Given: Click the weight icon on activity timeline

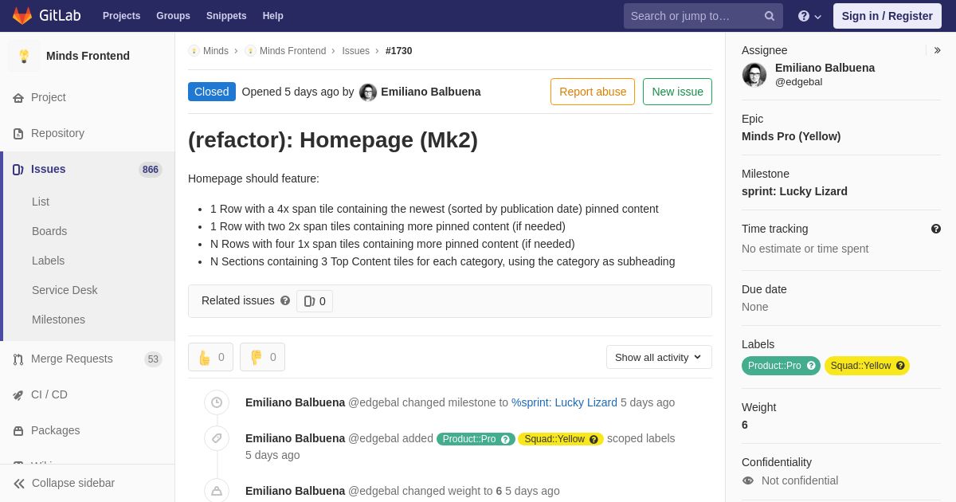Looking at the screenshot, I should [x=217, y=491].
